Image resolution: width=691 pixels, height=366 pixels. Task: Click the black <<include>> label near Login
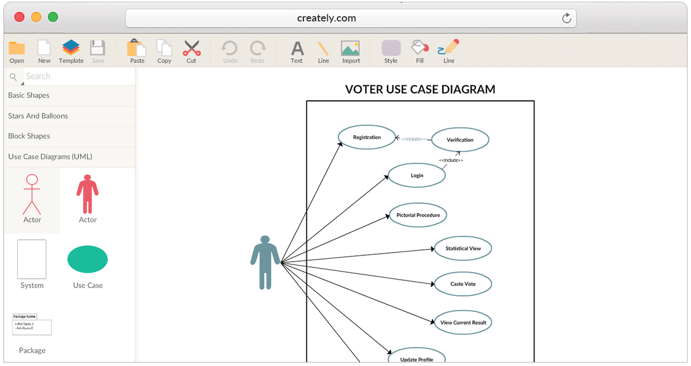tap(451, 160)
